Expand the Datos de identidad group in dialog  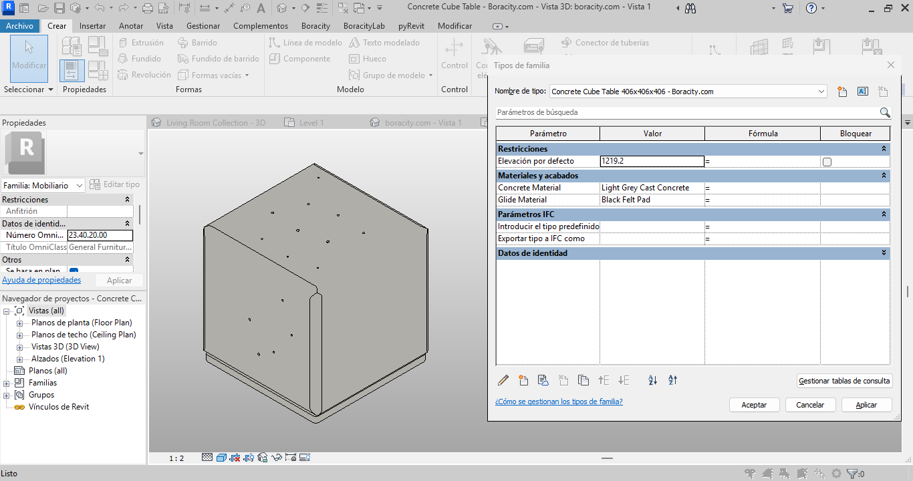click(x=884, y=253)
